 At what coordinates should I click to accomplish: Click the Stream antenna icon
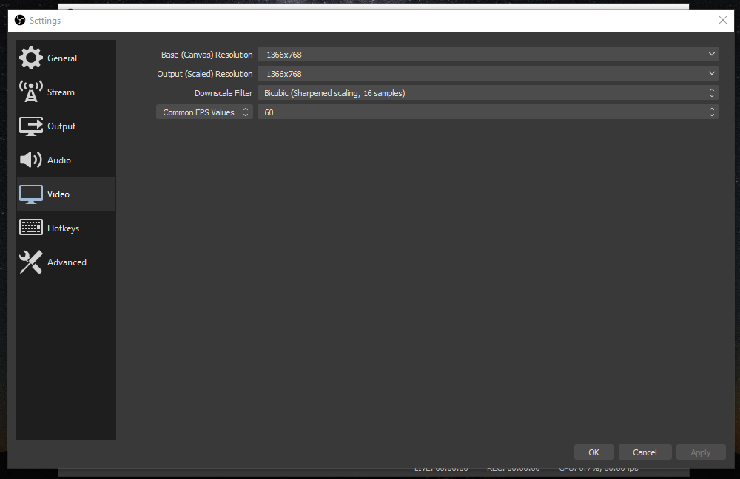tap(31, 92)
